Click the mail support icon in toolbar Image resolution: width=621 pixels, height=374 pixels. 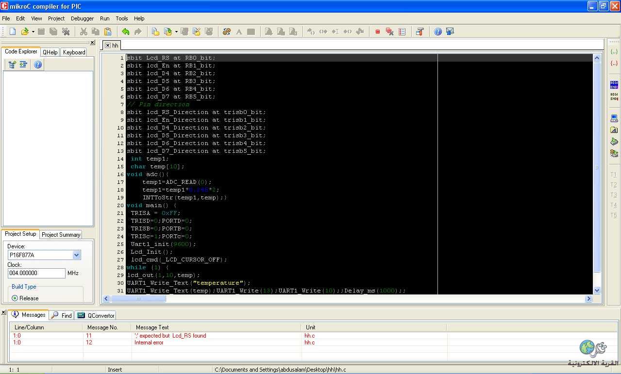pyautogui.click(x=450, y=32)
